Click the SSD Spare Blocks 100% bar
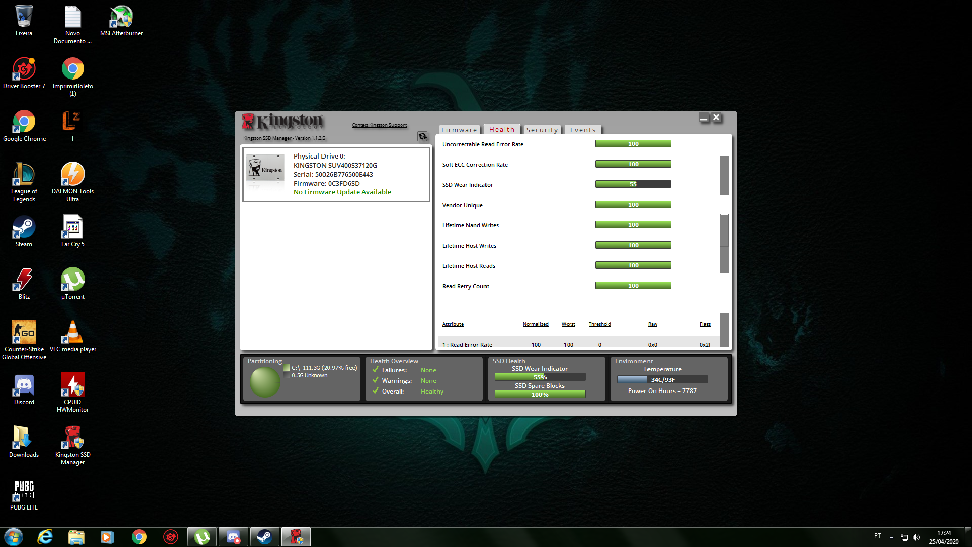Screen dimensions: 972x547 click(540, 395)
